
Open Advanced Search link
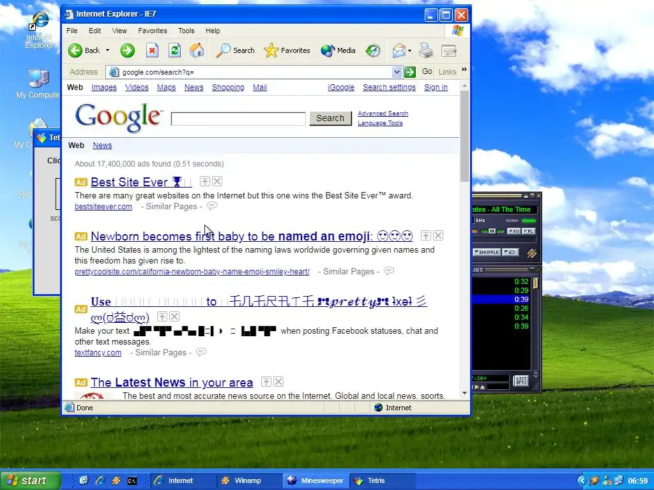pos(383,114)
